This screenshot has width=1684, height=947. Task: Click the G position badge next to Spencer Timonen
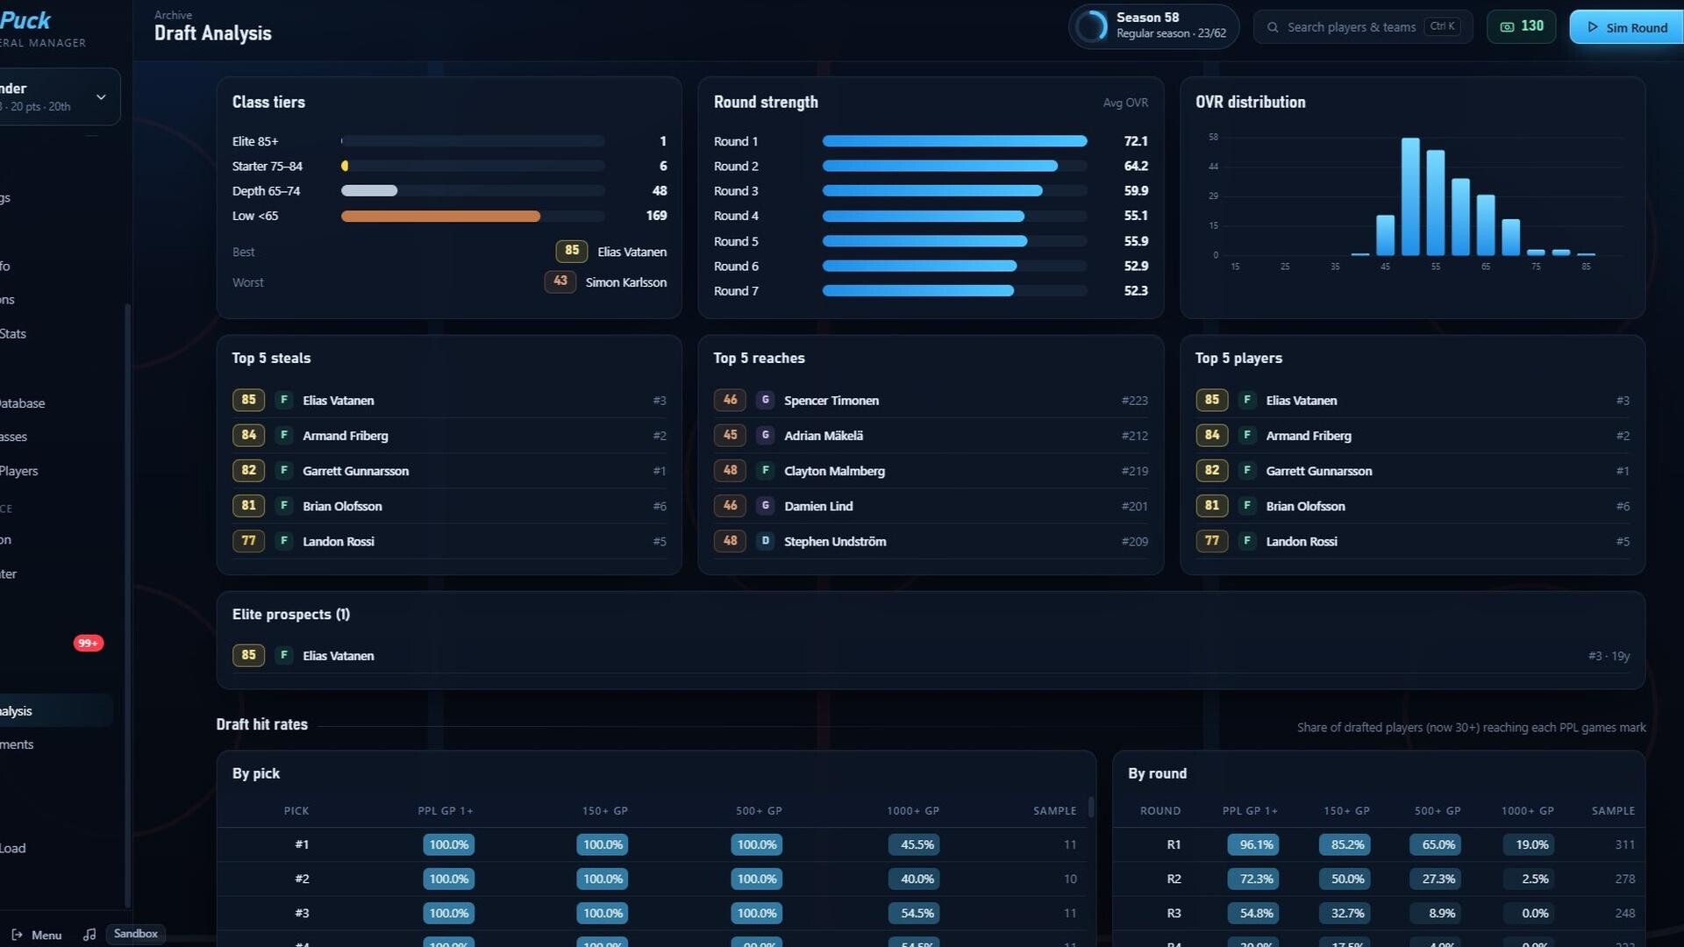[x=765, y=400]
